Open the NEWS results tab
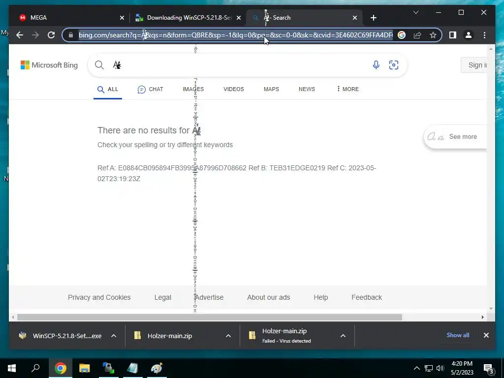This screenshot has width=504, height=378. (x=307, y=90)
